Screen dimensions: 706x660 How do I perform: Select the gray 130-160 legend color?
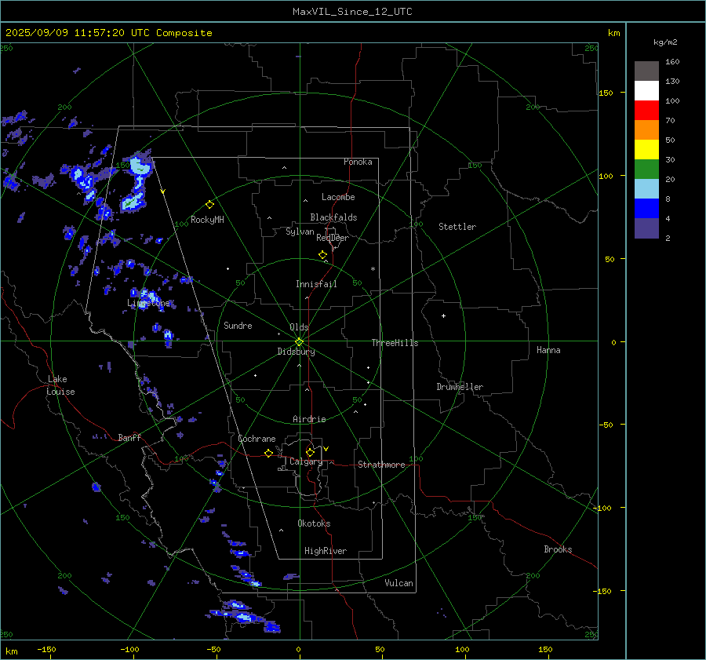[646, 71]
